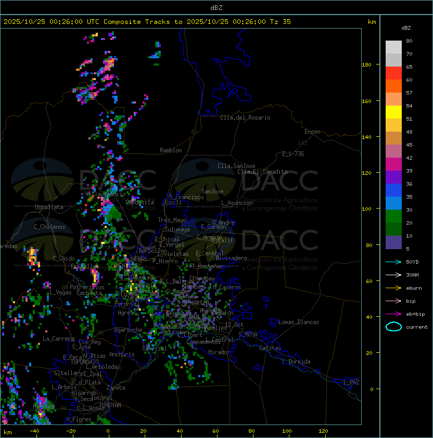
Task: Click the 'current' legend label
Action: pyautogui.click(x=417, y=327)
